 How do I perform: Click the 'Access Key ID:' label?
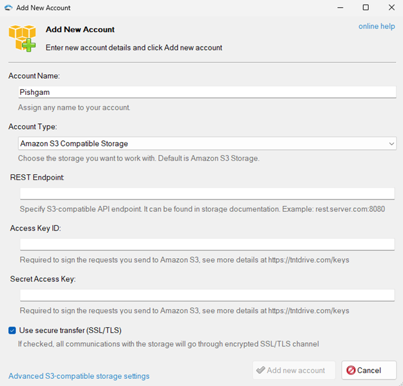[x=36, y=228]
